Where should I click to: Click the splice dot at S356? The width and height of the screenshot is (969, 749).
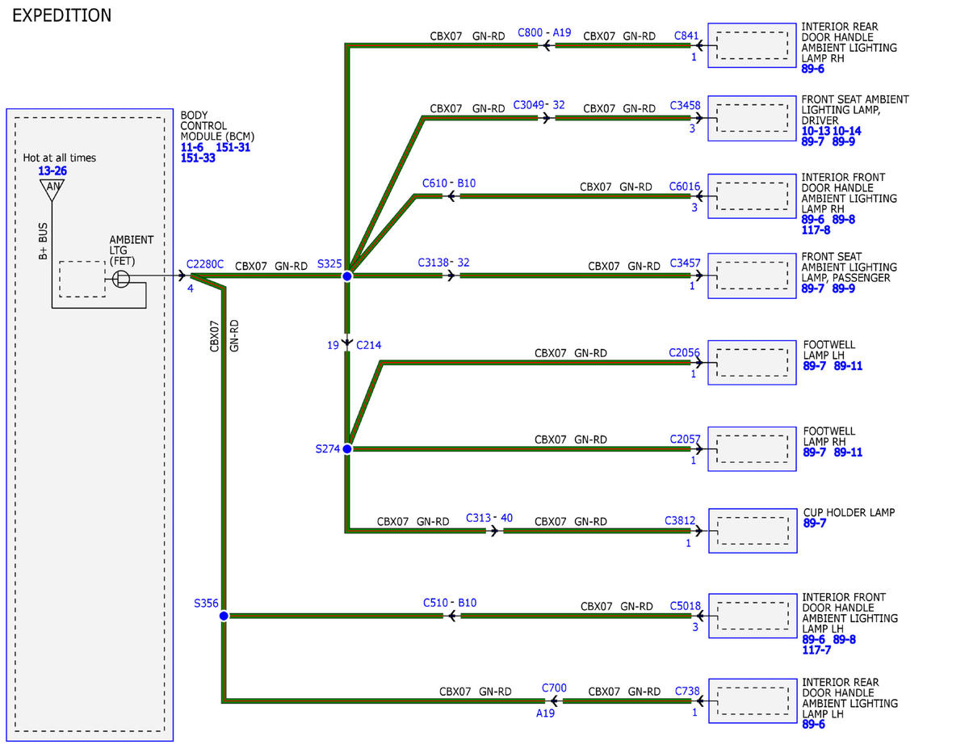pos(224,616)
